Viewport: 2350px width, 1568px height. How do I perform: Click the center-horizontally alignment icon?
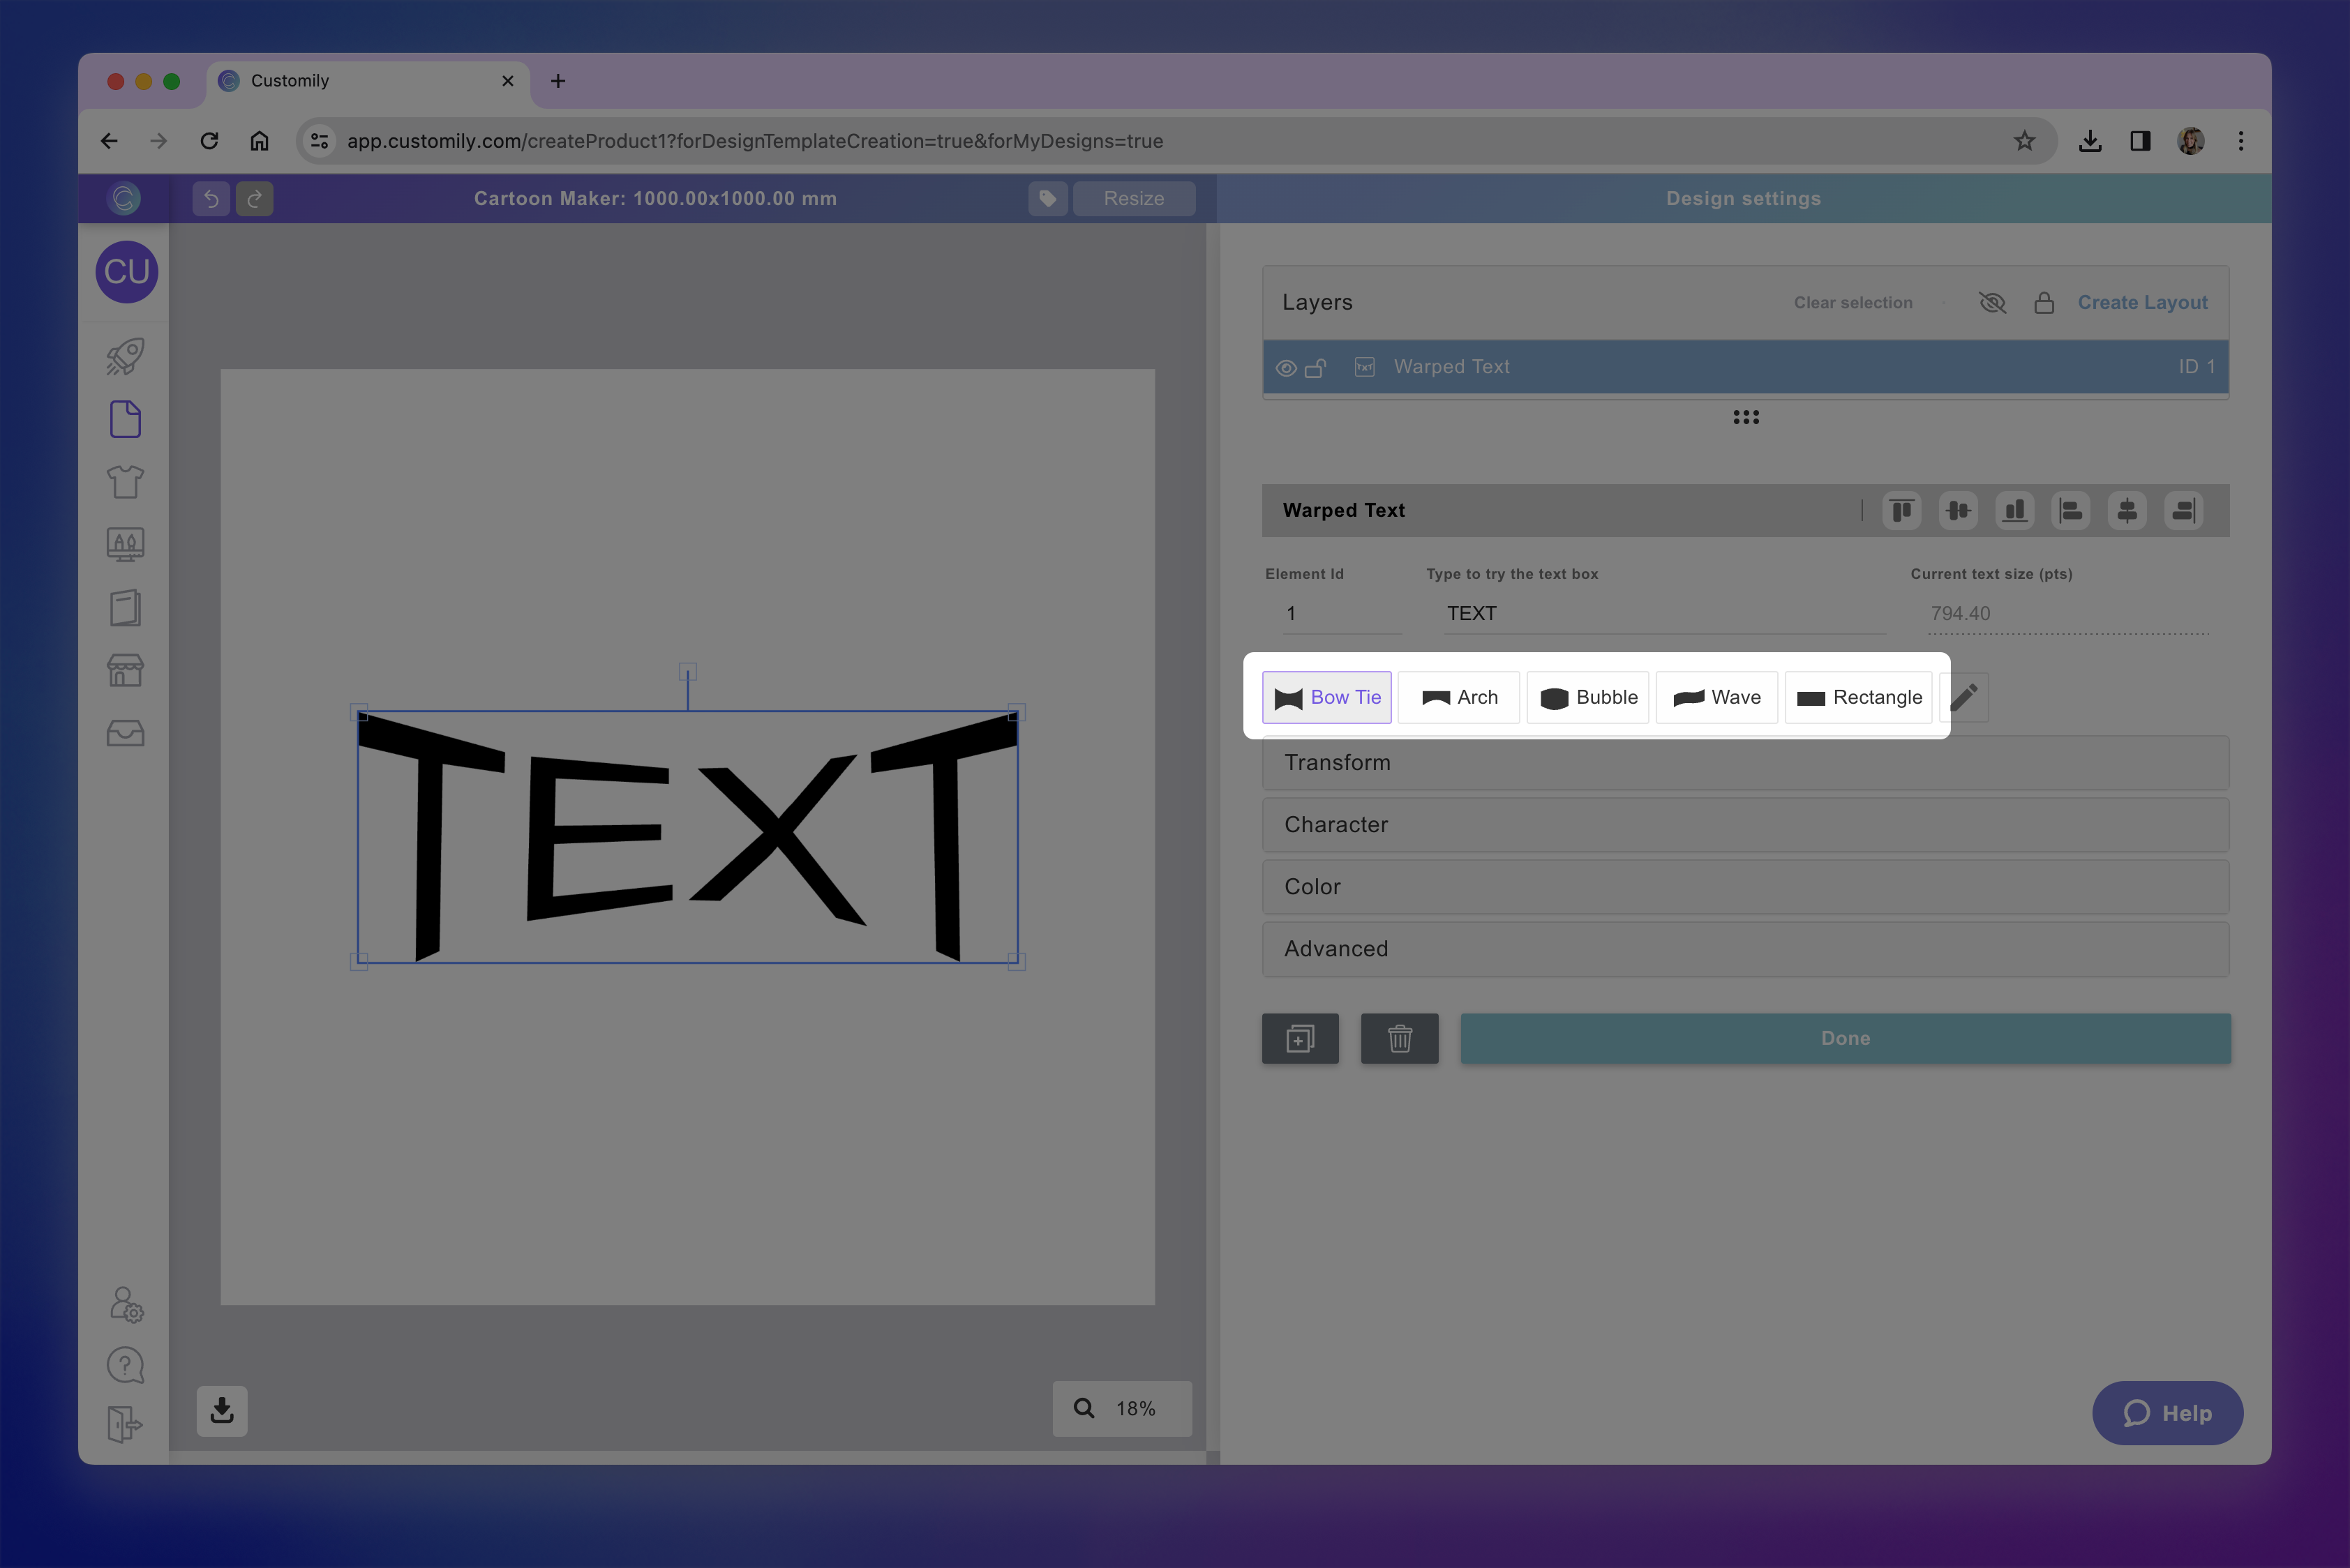point(2127,511)
